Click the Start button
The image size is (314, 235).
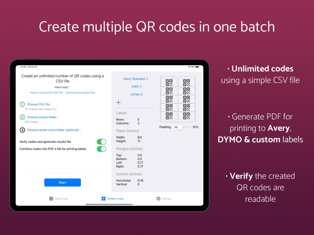pyautogui.click(x=62, y=182)
